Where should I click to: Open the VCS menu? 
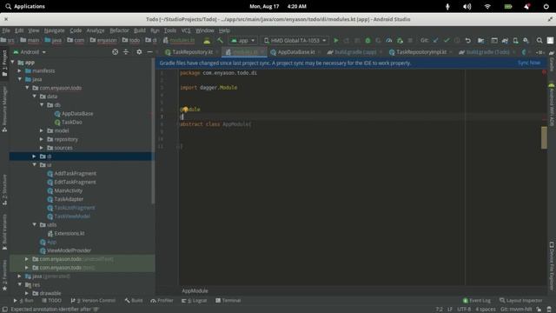coord(186,30)
